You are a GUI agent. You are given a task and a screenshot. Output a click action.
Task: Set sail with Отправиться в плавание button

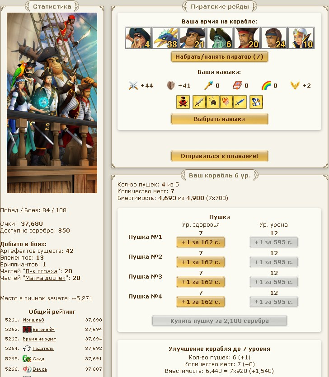[x=220, y=156]
